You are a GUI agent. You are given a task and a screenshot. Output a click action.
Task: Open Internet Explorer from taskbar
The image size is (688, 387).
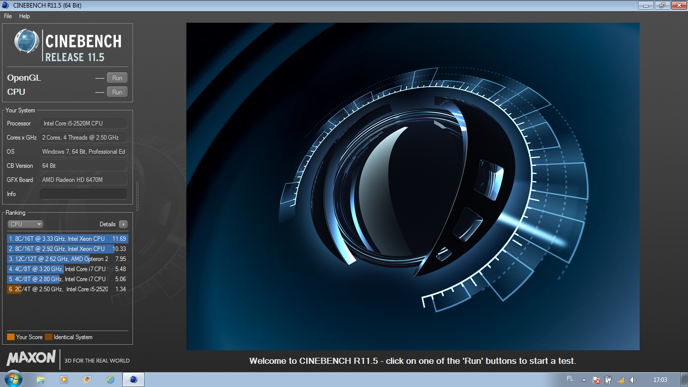point(110,379)
